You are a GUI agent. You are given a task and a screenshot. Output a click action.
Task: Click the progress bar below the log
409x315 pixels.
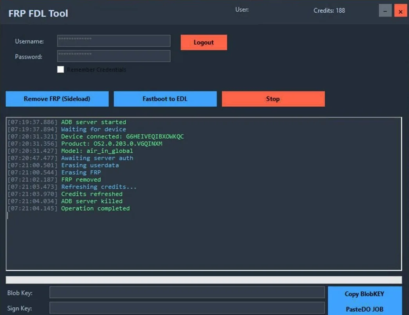tap(204, 280)
